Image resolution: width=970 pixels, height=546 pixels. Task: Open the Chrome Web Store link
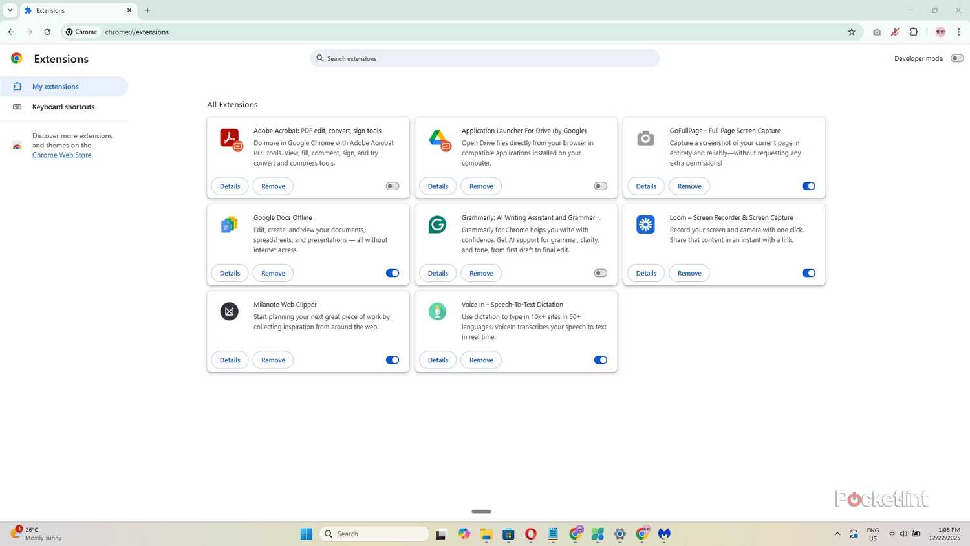click(61, 155)
